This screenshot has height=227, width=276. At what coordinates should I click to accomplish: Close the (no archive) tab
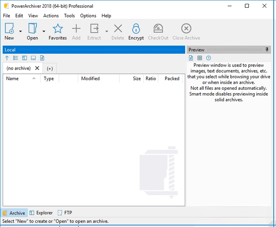click(x=37, y=68)
